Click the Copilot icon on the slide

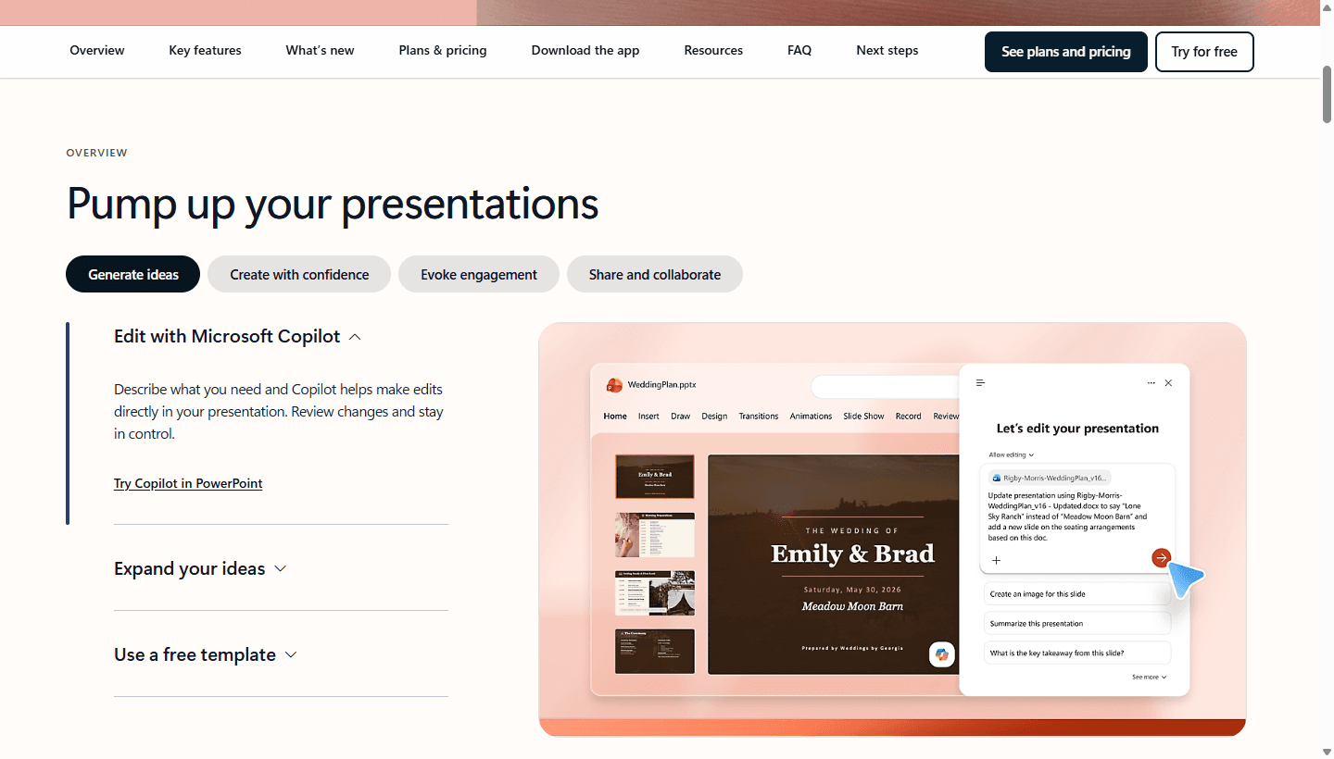click(x=942, y=654)
